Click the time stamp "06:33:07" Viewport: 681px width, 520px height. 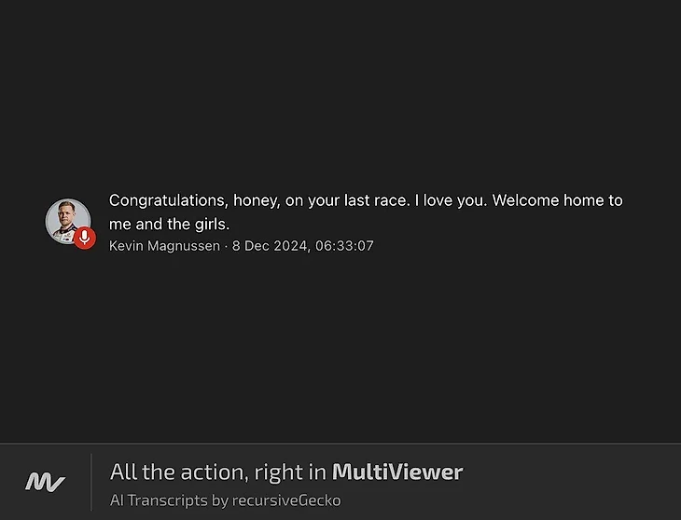tap(344, 246)
